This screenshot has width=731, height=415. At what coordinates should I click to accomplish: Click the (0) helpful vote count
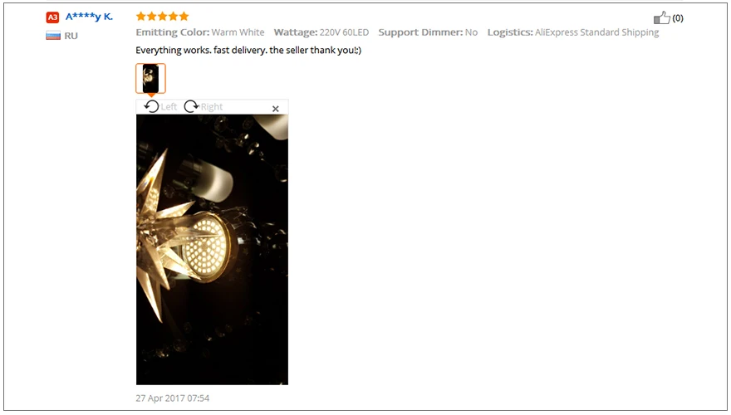[678, 18]
